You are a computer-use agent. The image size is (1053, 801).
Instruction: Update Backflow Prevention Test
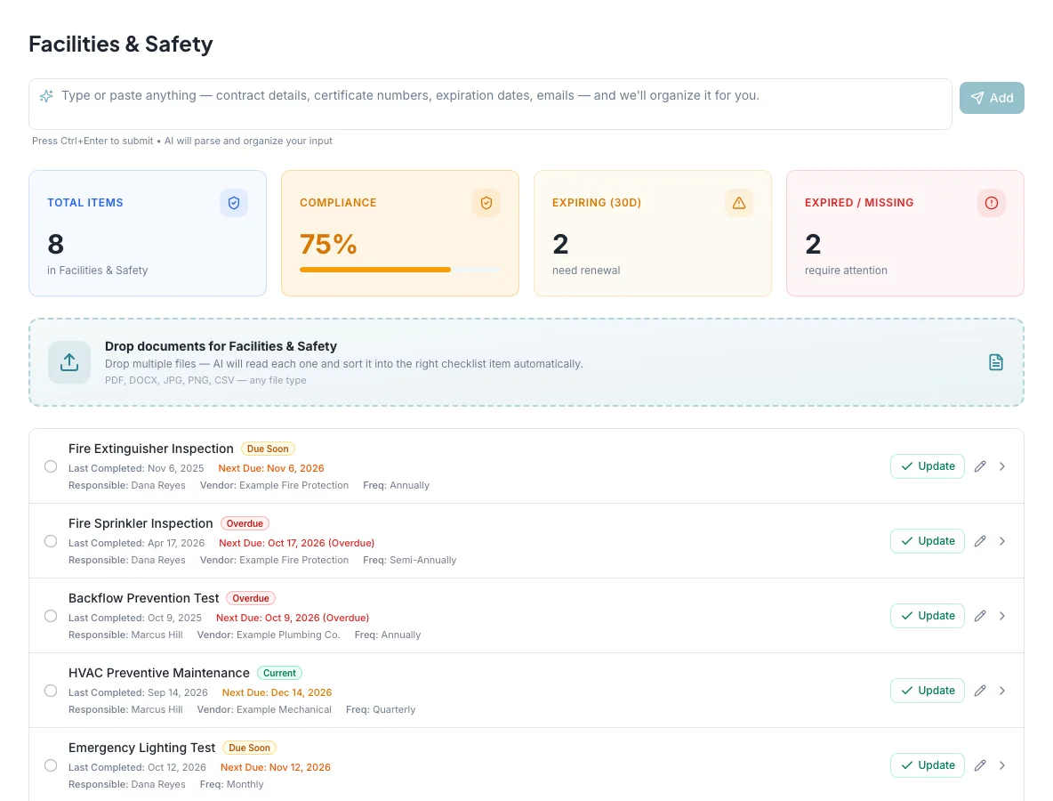(928, 616)
